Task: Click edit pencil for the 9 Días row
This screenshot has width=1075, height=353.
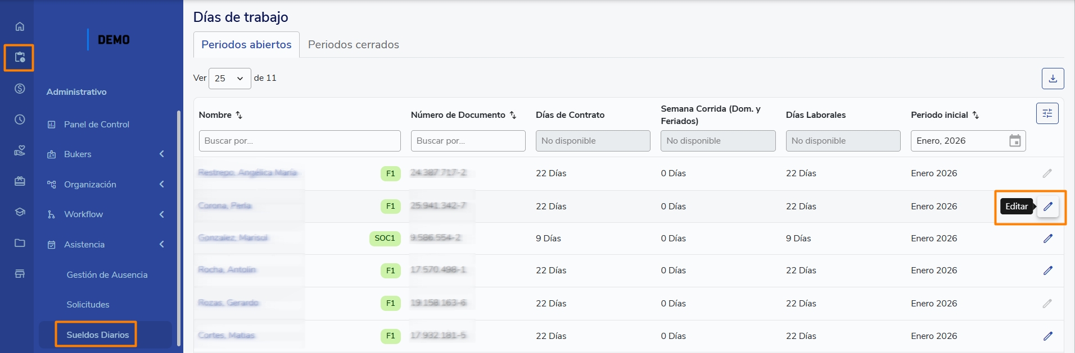Action: 1047,239
